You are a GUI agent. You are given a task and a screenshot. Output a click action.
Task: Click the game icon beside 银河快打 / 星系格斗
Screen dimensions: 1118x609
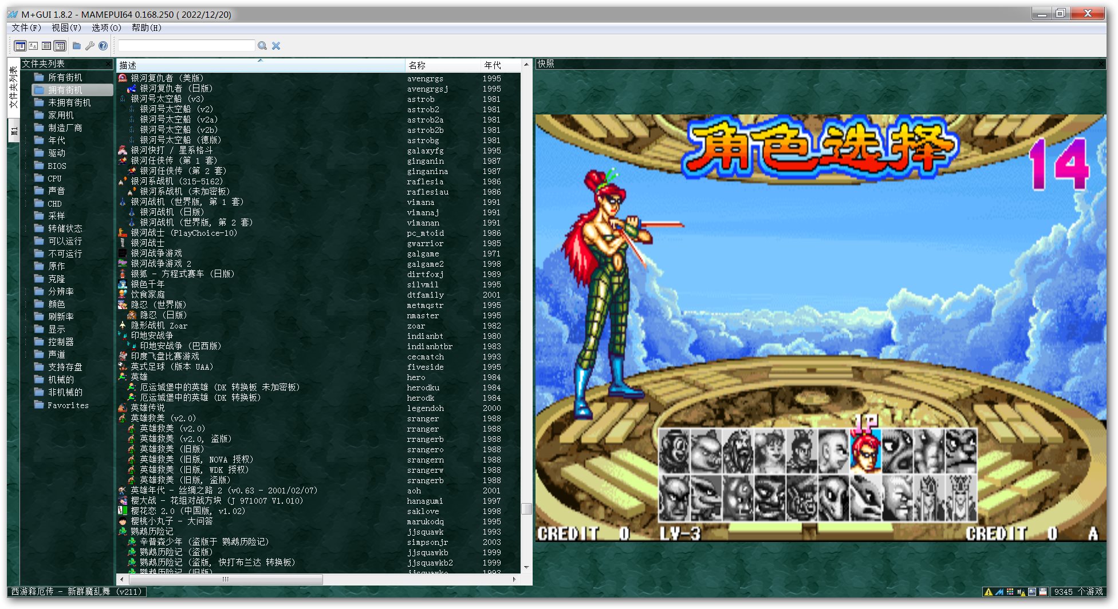pos(123,151)
